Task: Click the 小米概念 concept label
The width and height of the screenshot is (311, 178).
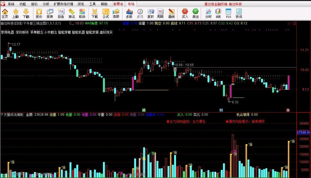Action: (51, 32)
